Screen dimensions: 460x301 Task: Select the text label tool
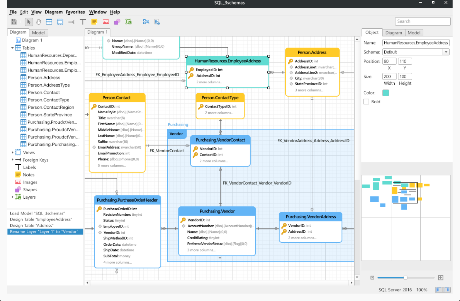pyautogui.click(x=83, y=22)
